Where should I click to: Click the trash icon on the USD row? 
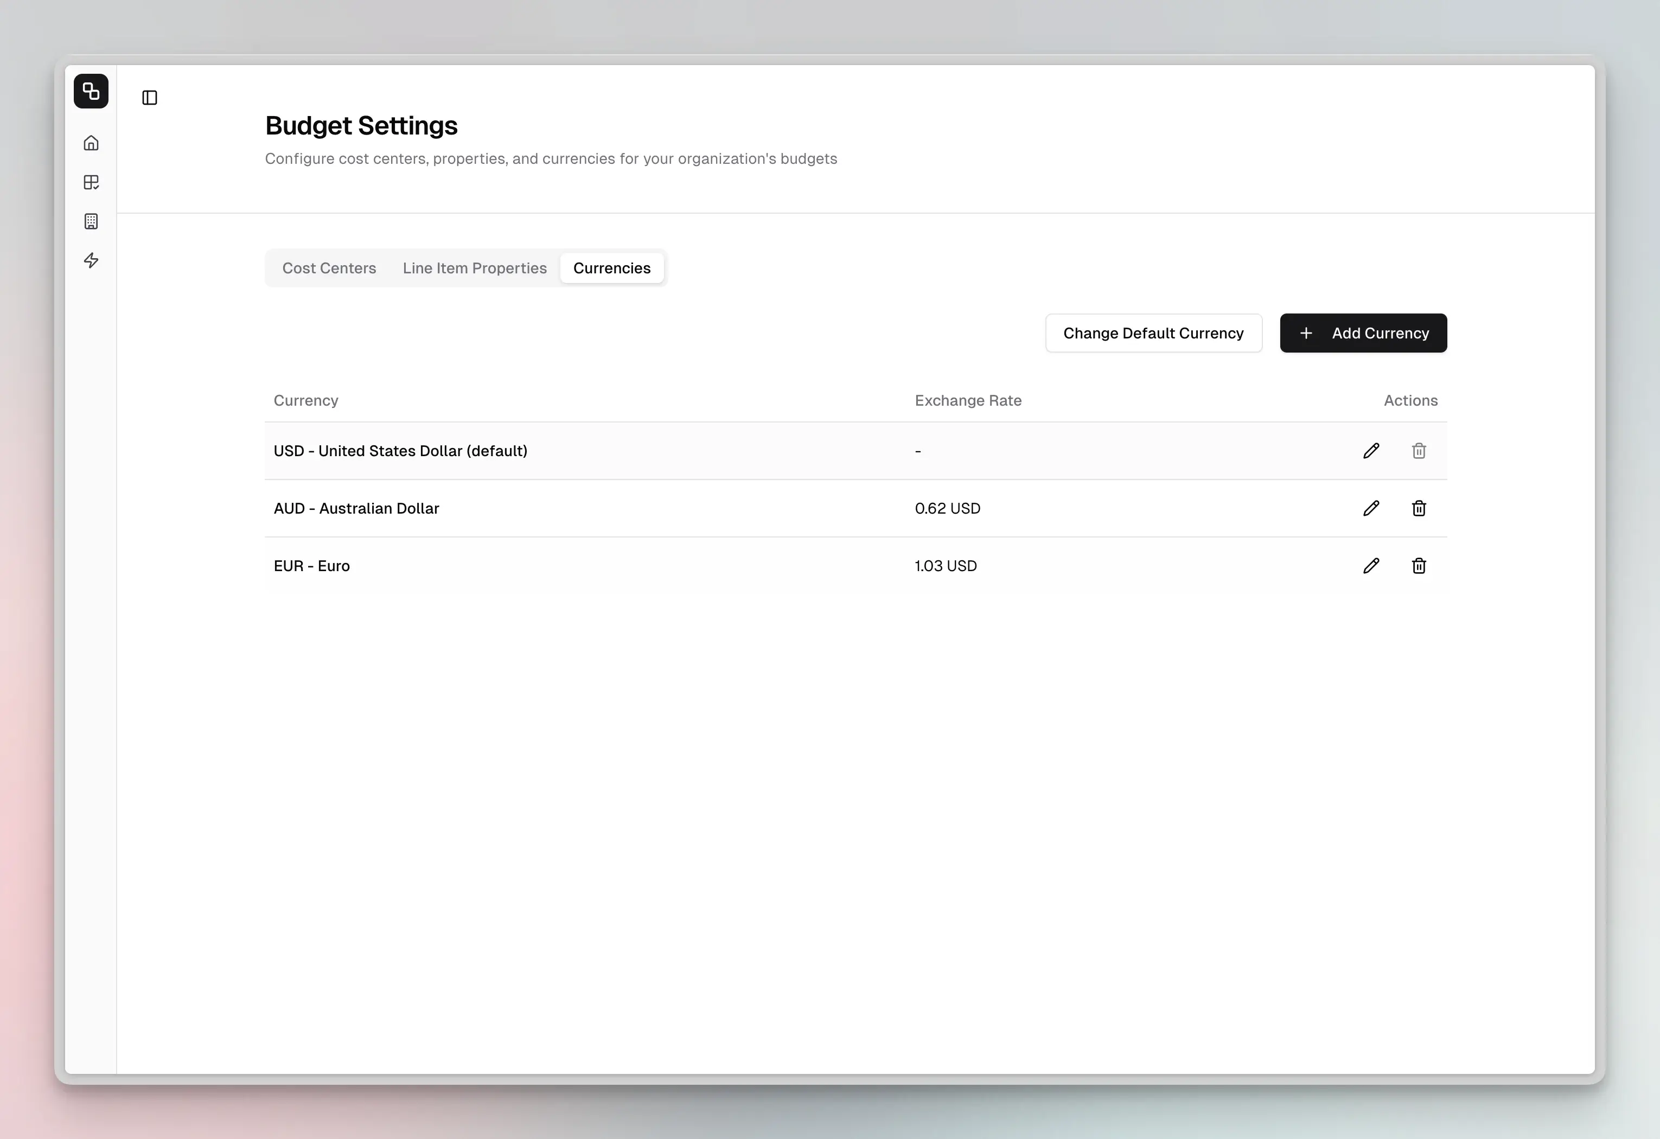(x=1419, y=451)
